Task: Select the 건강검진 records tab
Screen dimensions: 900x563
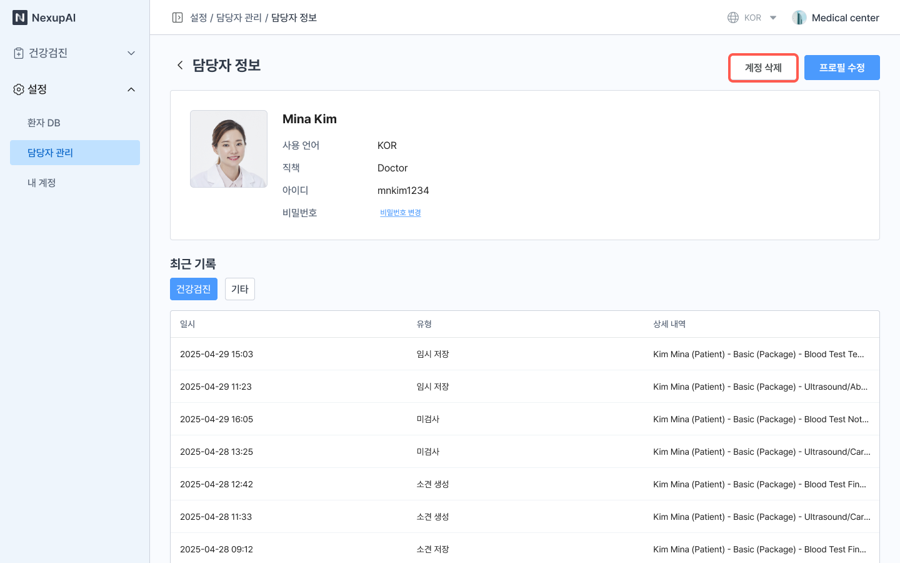Action: point(194,289)
